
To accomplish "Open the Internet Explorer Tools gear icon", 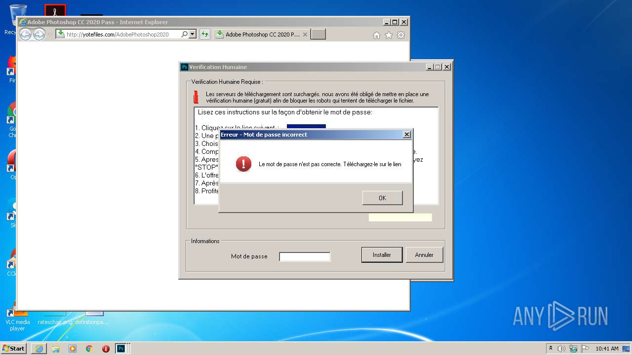I will click(x=401, y=35).
